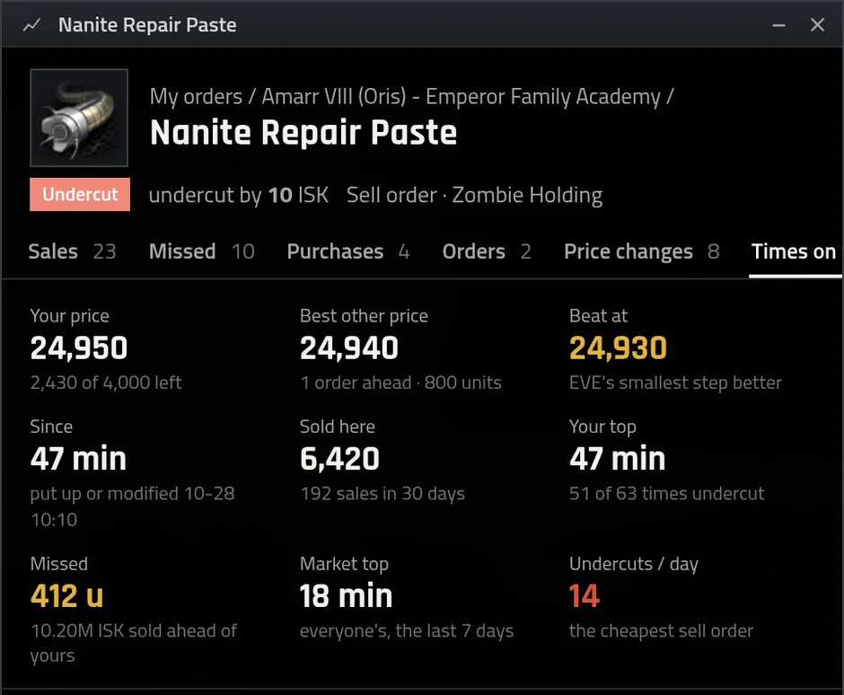
Task: Click 'put up or modified 10-28 10:10'
Action: (x=132, y=506)
